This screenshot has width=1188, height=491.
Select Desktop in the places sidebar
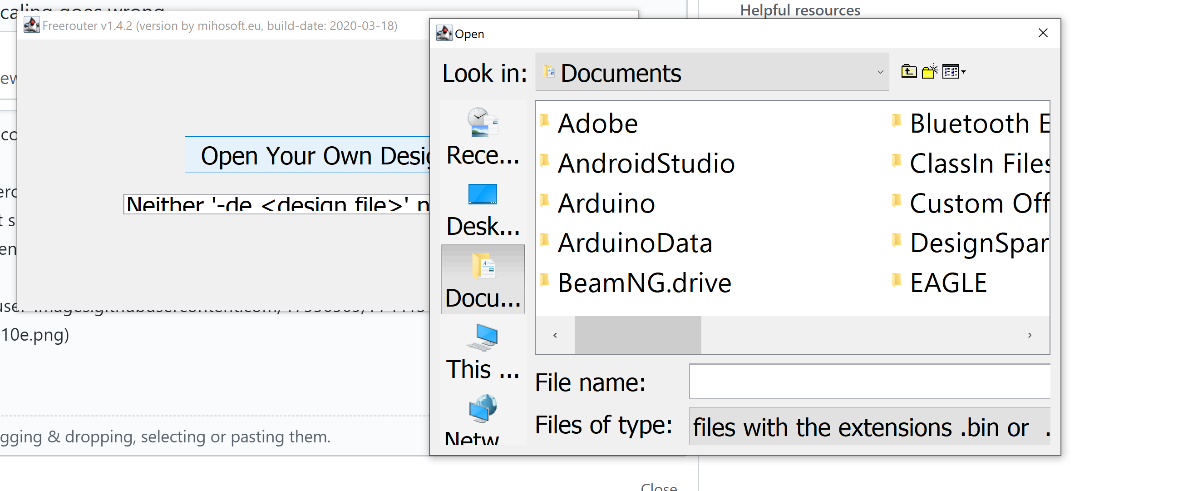[483, 210]
